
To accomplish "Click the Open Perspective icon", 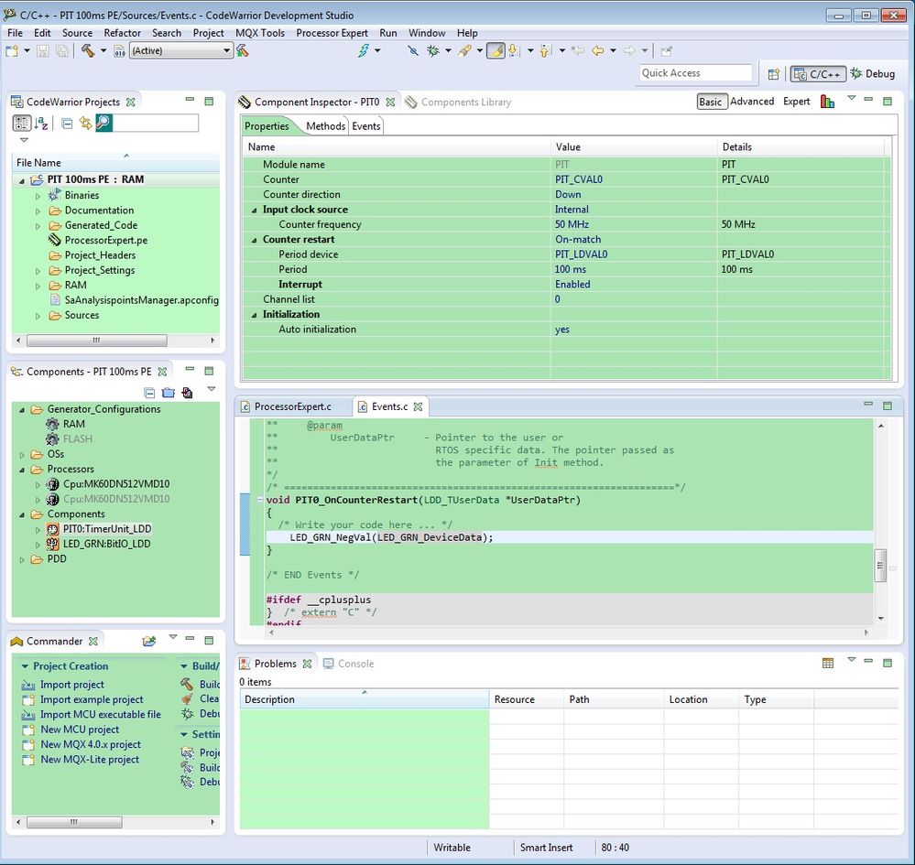I will (773, 74).
